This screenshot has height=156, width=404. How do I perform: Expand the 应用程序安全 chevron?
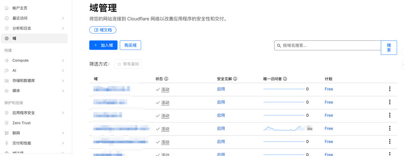63,113
